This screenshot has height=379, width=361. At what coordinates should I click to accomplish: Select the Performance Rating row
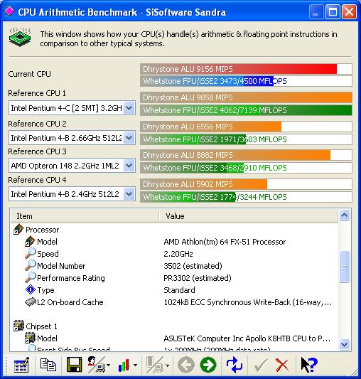click(174, 278)
